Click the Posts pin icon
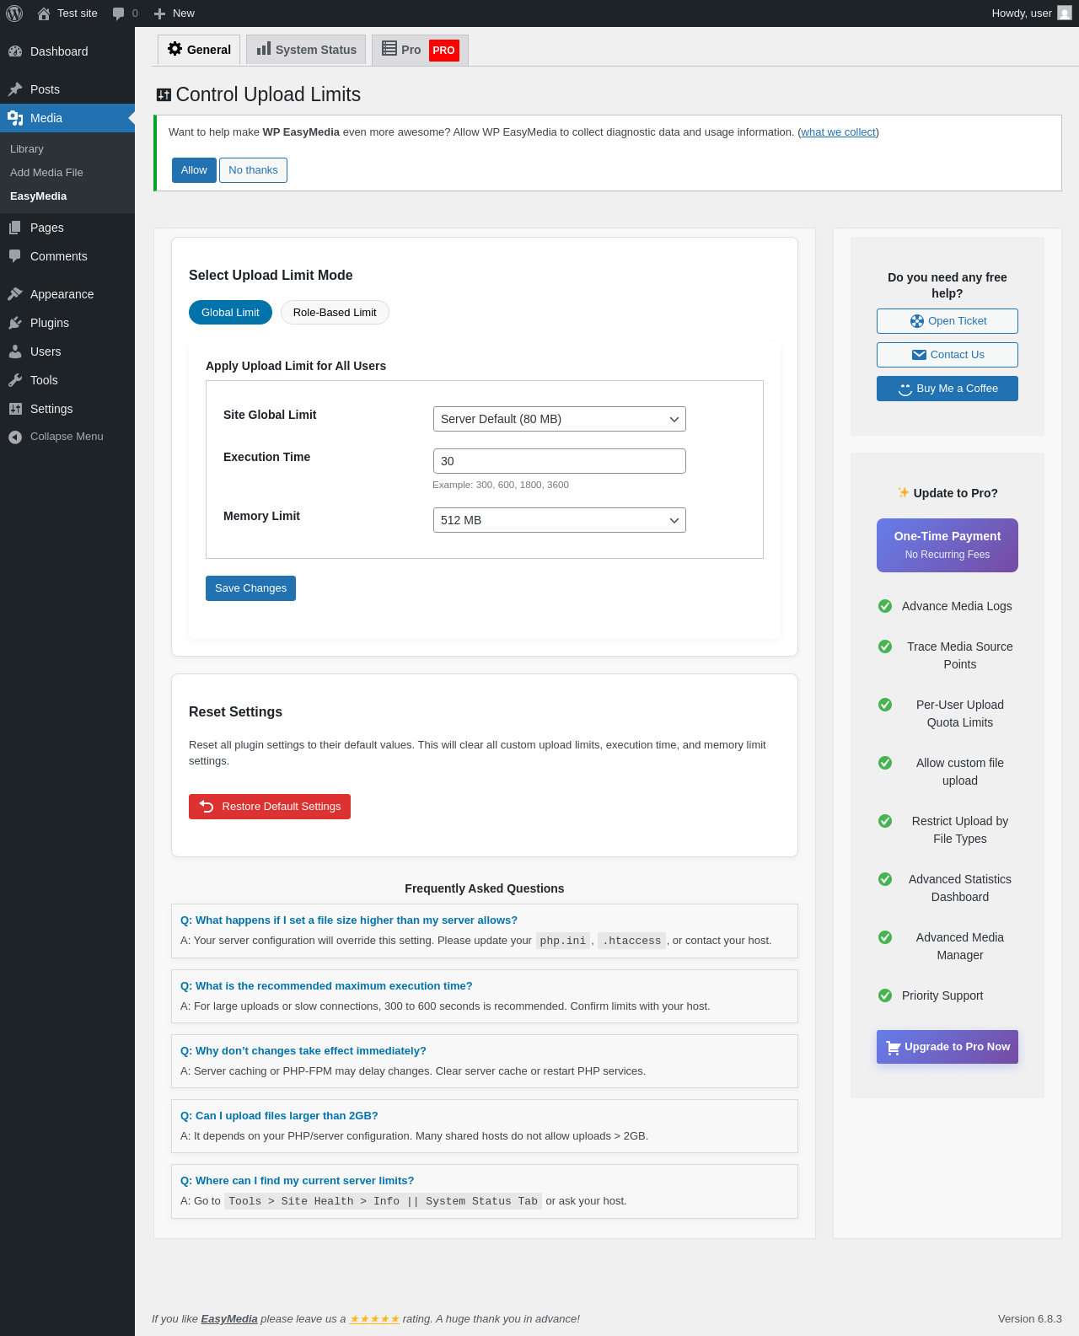 (x=15, y=89)
